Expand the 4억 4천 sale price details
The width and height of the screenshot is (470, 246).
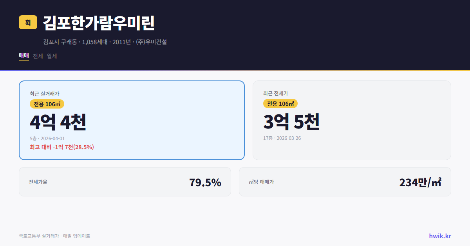pos(58,122)
